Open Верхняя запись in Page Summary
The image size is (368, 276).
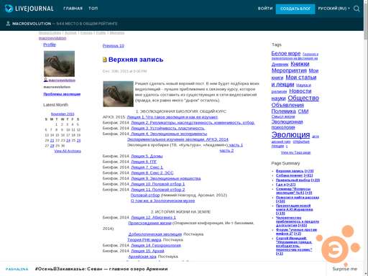coord(295,171)
